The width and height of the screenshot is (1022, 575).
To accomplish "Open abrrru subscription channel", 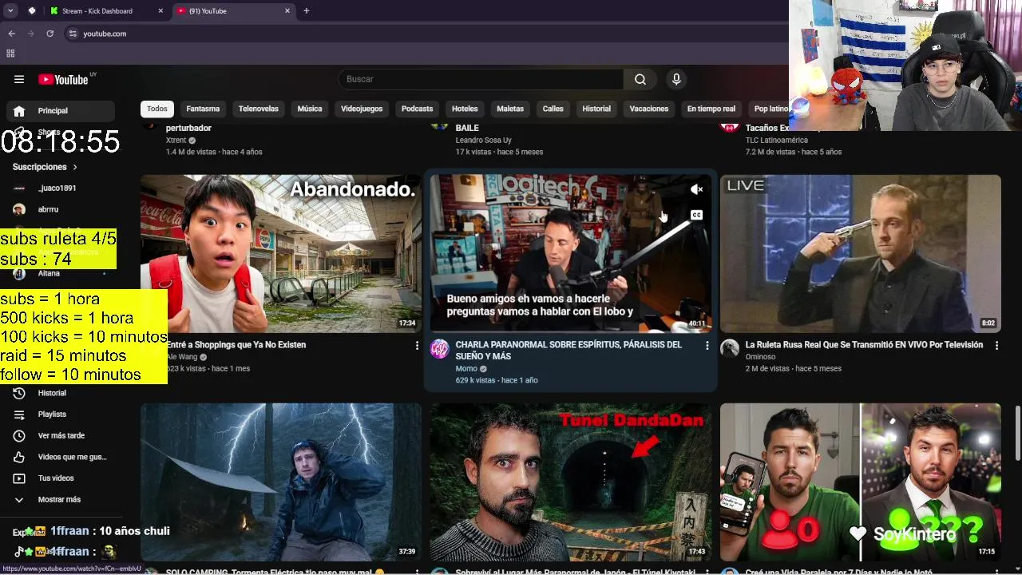I will click(61, 209).
